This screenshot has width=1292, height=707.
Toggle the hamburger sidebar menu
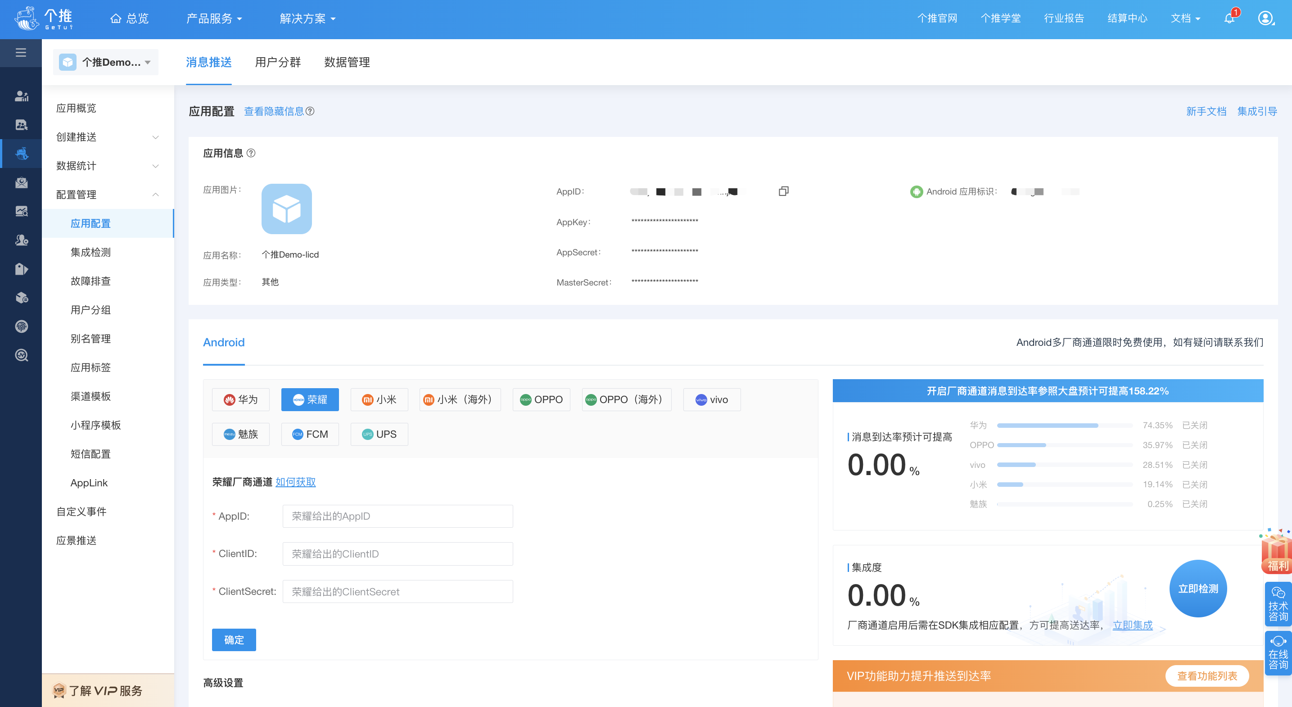[x=21, y=53]
